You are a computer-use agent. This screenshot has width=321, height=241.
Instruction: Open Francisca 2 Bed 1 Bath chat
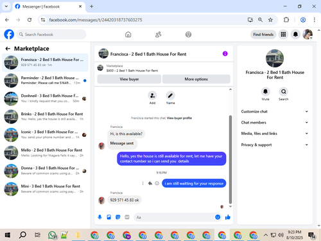45,62
